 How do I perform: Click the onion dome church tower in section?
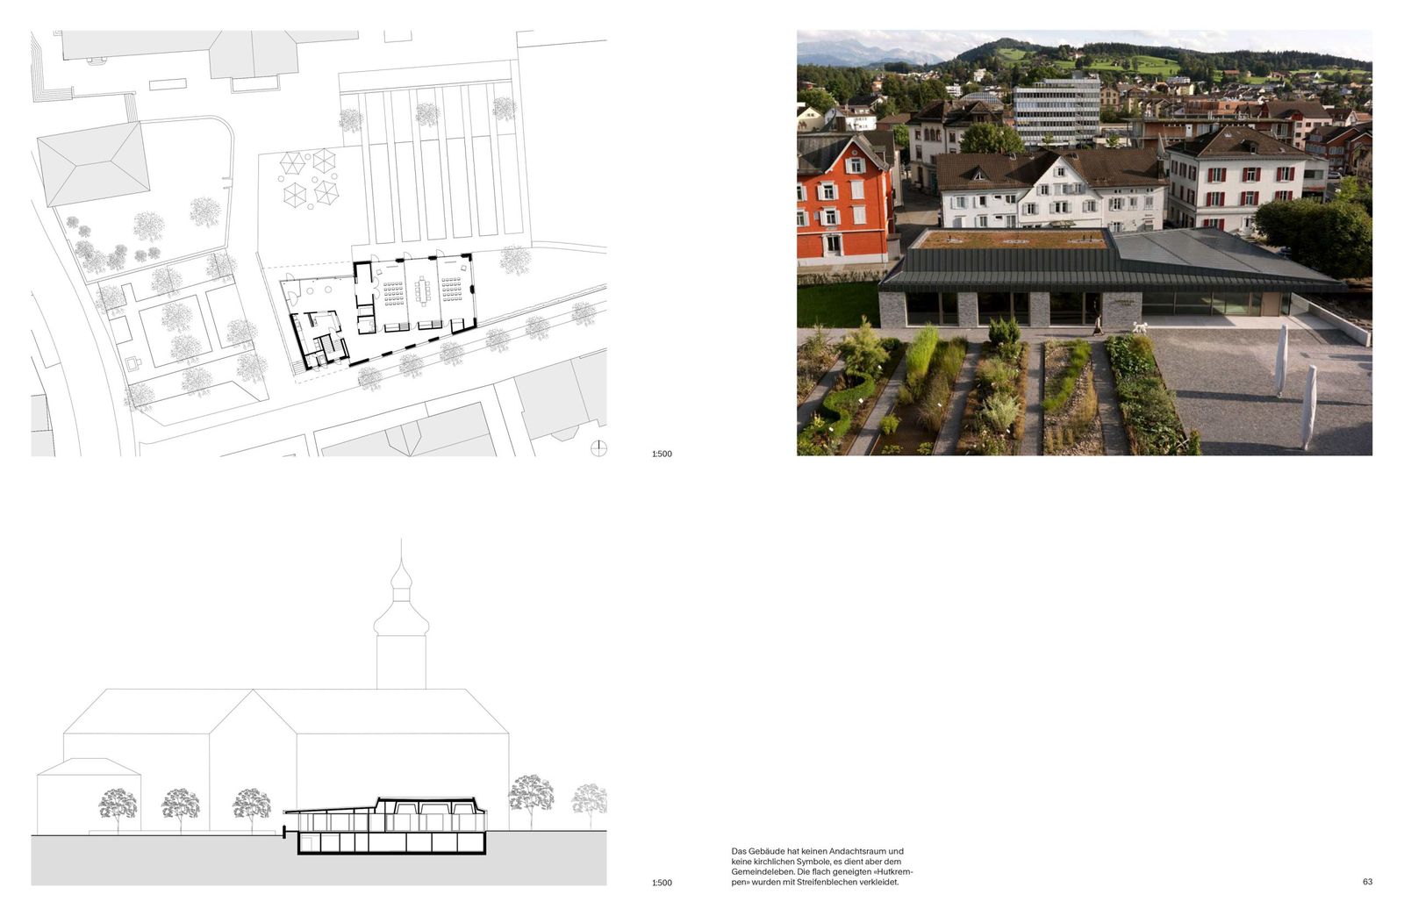click(x=401, y=614)
